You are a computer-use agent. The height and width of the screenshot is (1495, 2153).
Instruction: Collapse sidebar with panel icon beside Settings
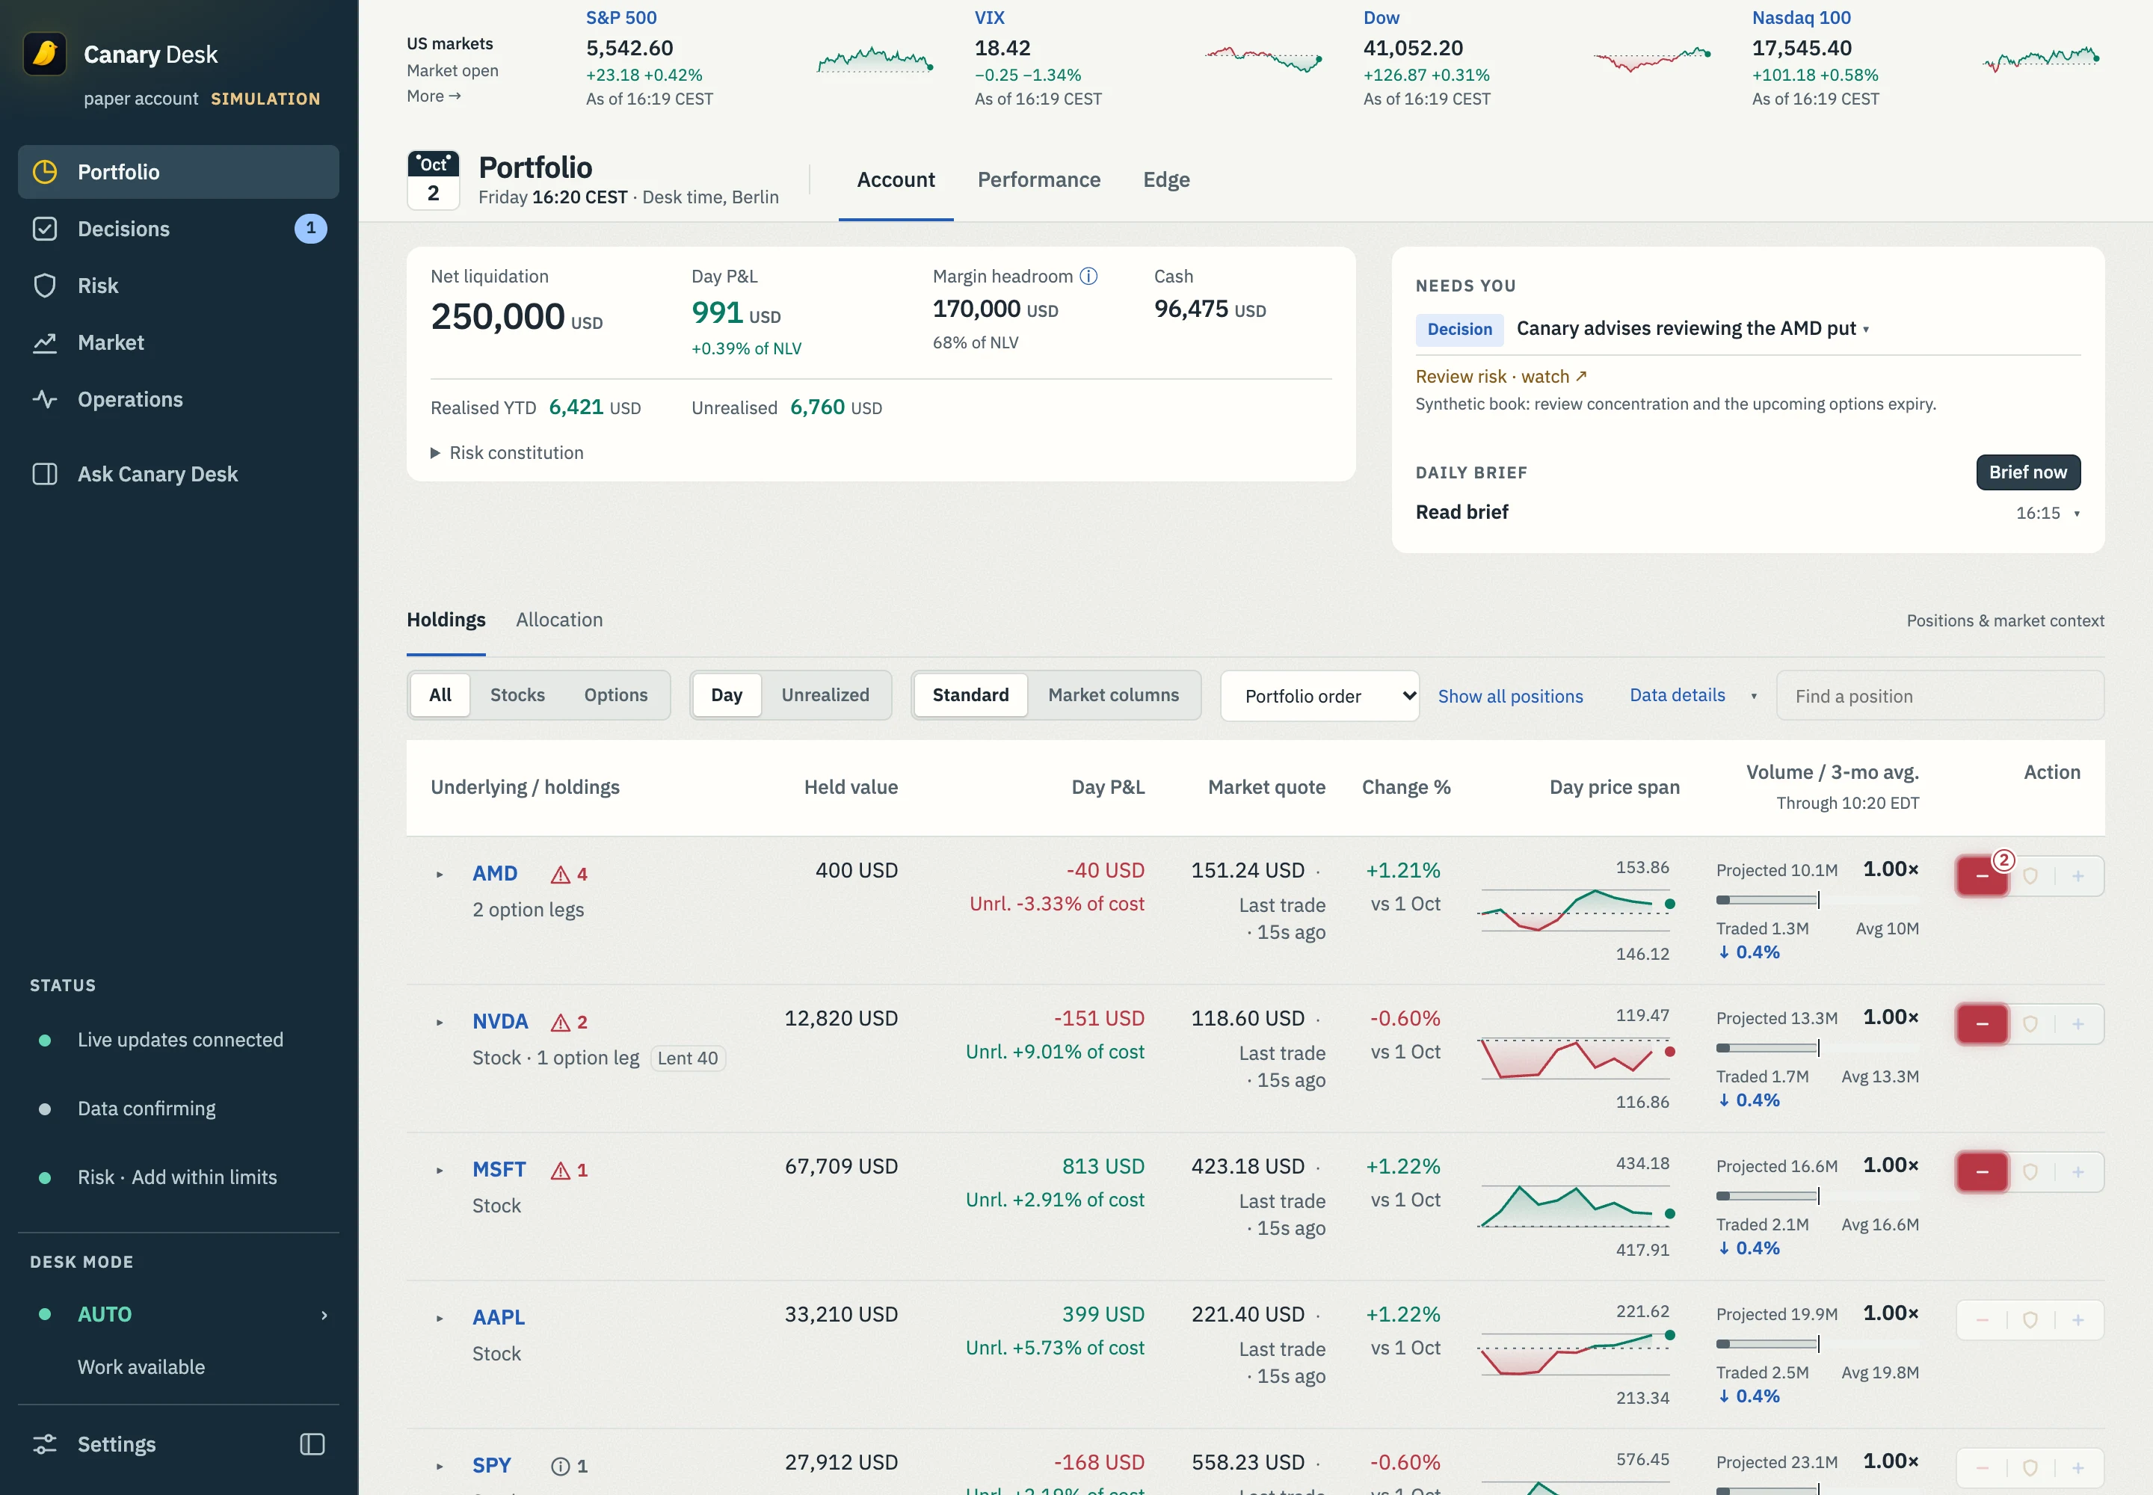(312, 1443)
